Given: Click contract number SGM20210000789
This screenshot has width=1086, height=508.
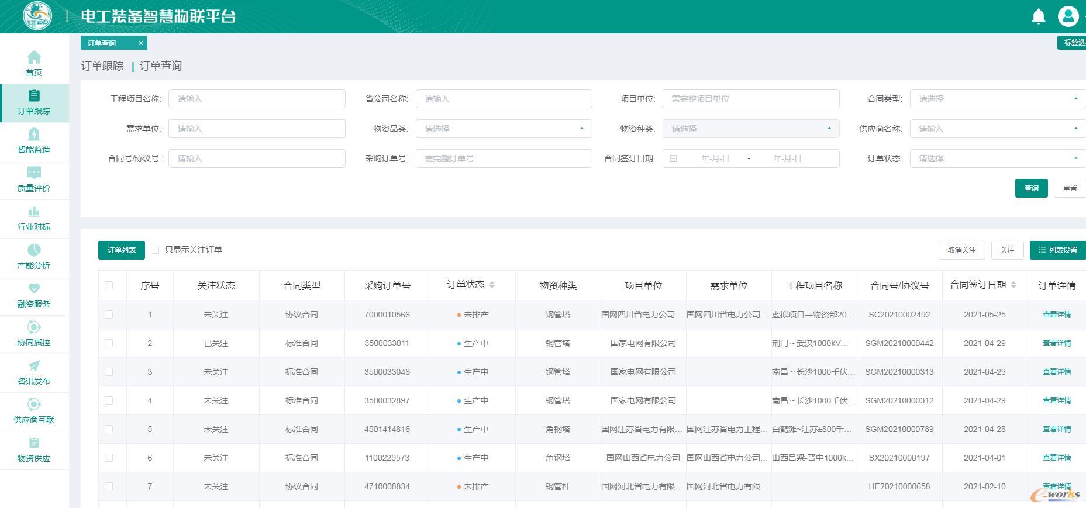Looking at the screenshot, I should (x=899, y=429).
